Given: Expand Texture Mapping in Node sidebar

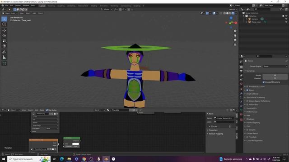Looking at the screenshot, I should (x=216, y=134).
